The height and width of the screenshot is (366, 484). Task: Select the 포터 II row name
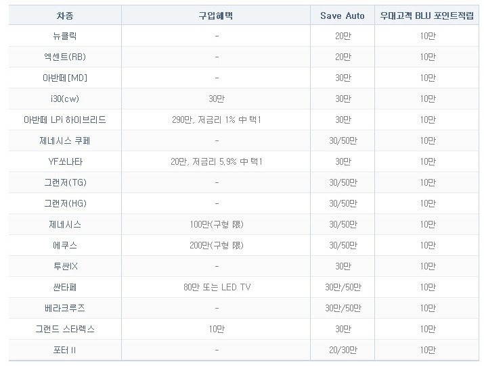[x=64, y=350]
